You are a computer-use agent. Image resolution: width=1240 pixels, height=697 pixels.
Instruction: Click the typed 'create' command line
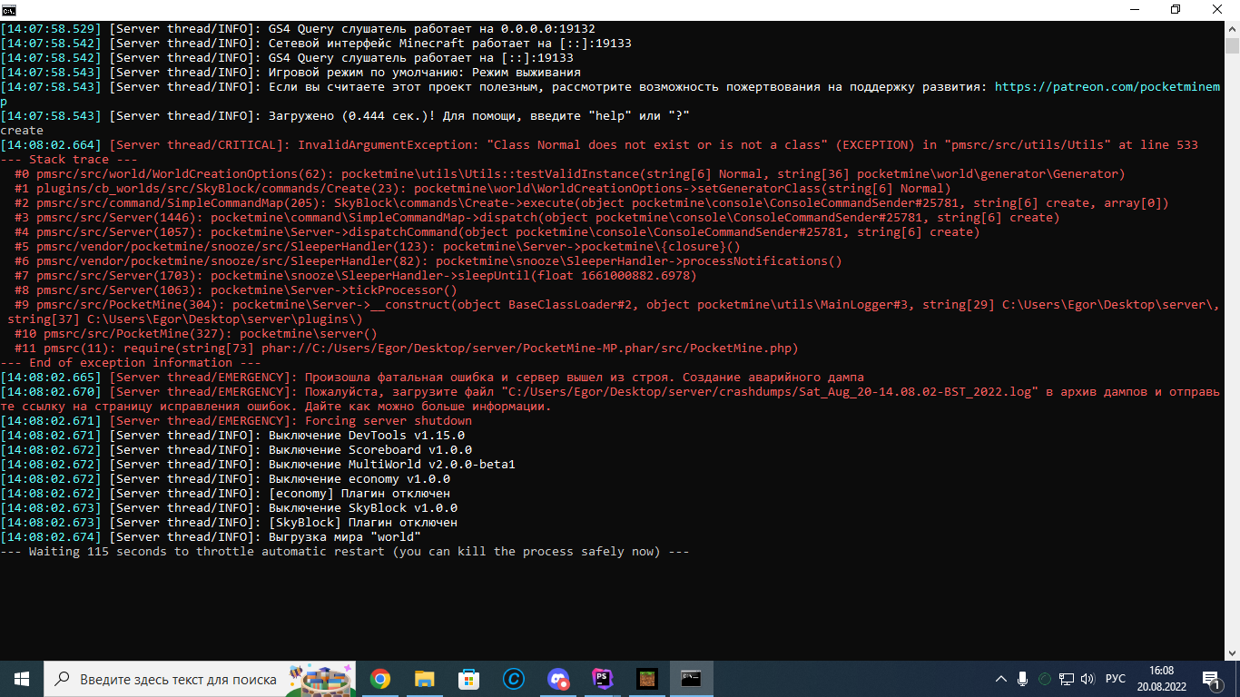coord(22,131)
